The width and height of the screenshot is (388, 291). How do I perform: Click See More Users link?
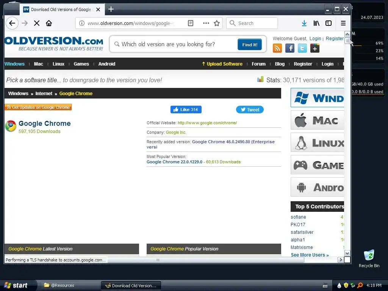tap(310, 255)
